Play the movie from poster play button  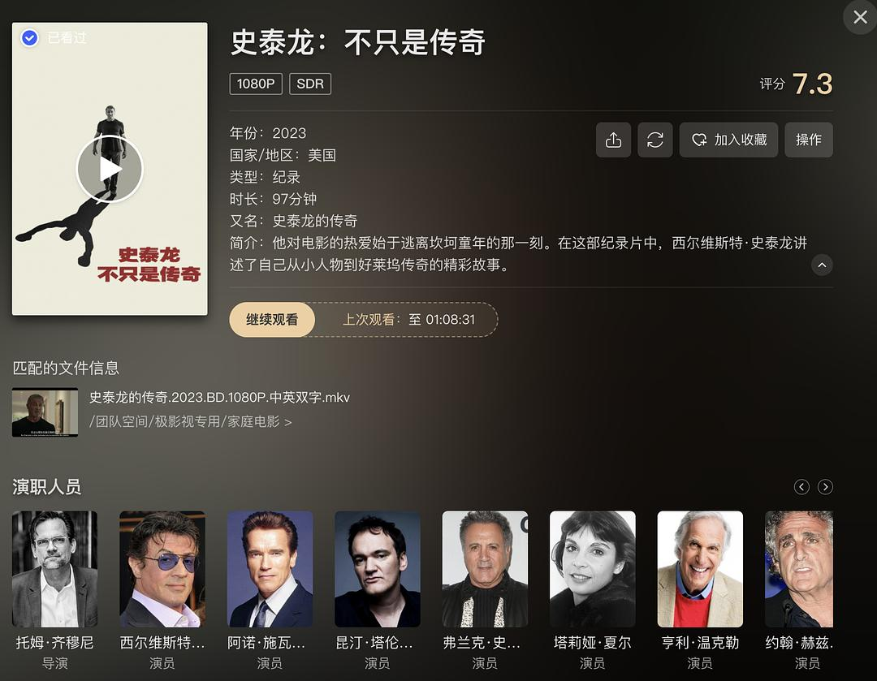[x=110, y=169]
